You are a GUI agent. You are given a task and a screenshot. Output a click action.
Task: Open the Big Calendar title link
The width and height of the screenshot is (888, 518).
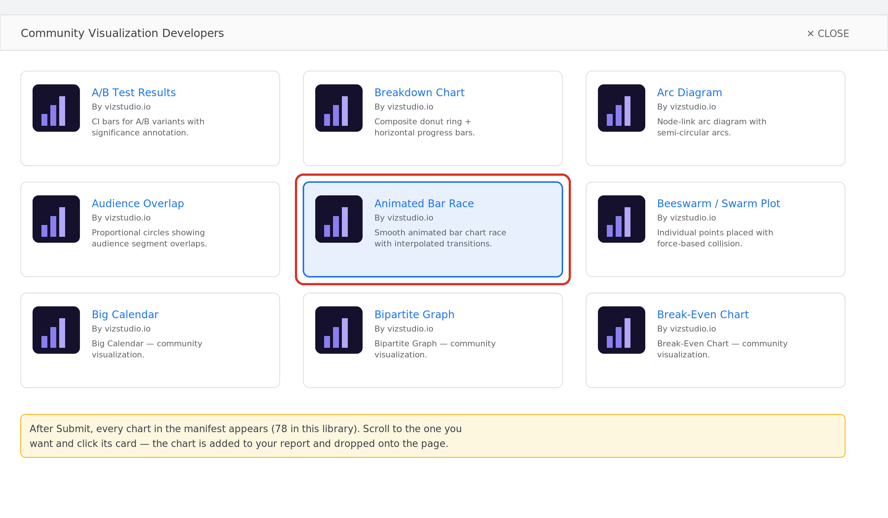tap(125, 314)
